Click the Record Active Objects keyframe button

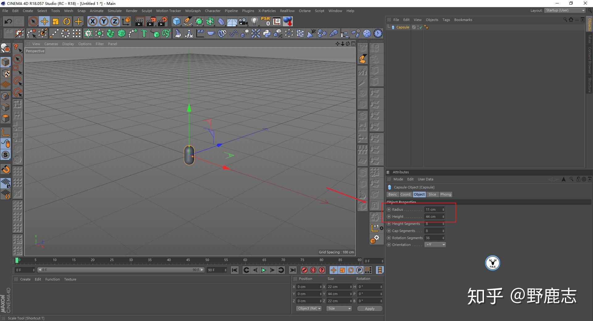coord(305,270)
